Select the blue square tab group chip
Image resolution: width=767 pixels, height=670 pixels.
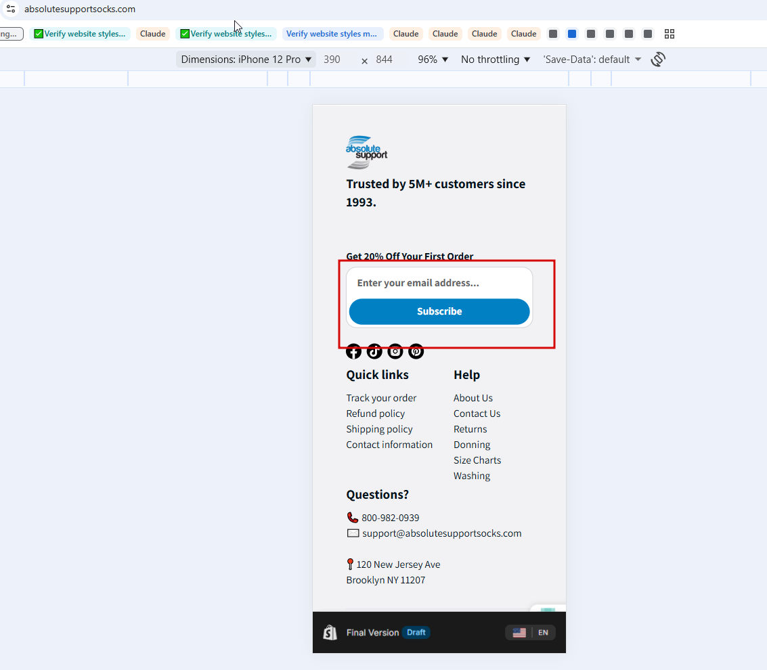[572, 34]
